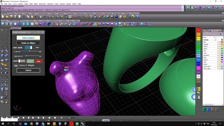Viewport: 224px width, 126px height.
Task: Open Viber from the taskbar
Action: coord(37,124)
